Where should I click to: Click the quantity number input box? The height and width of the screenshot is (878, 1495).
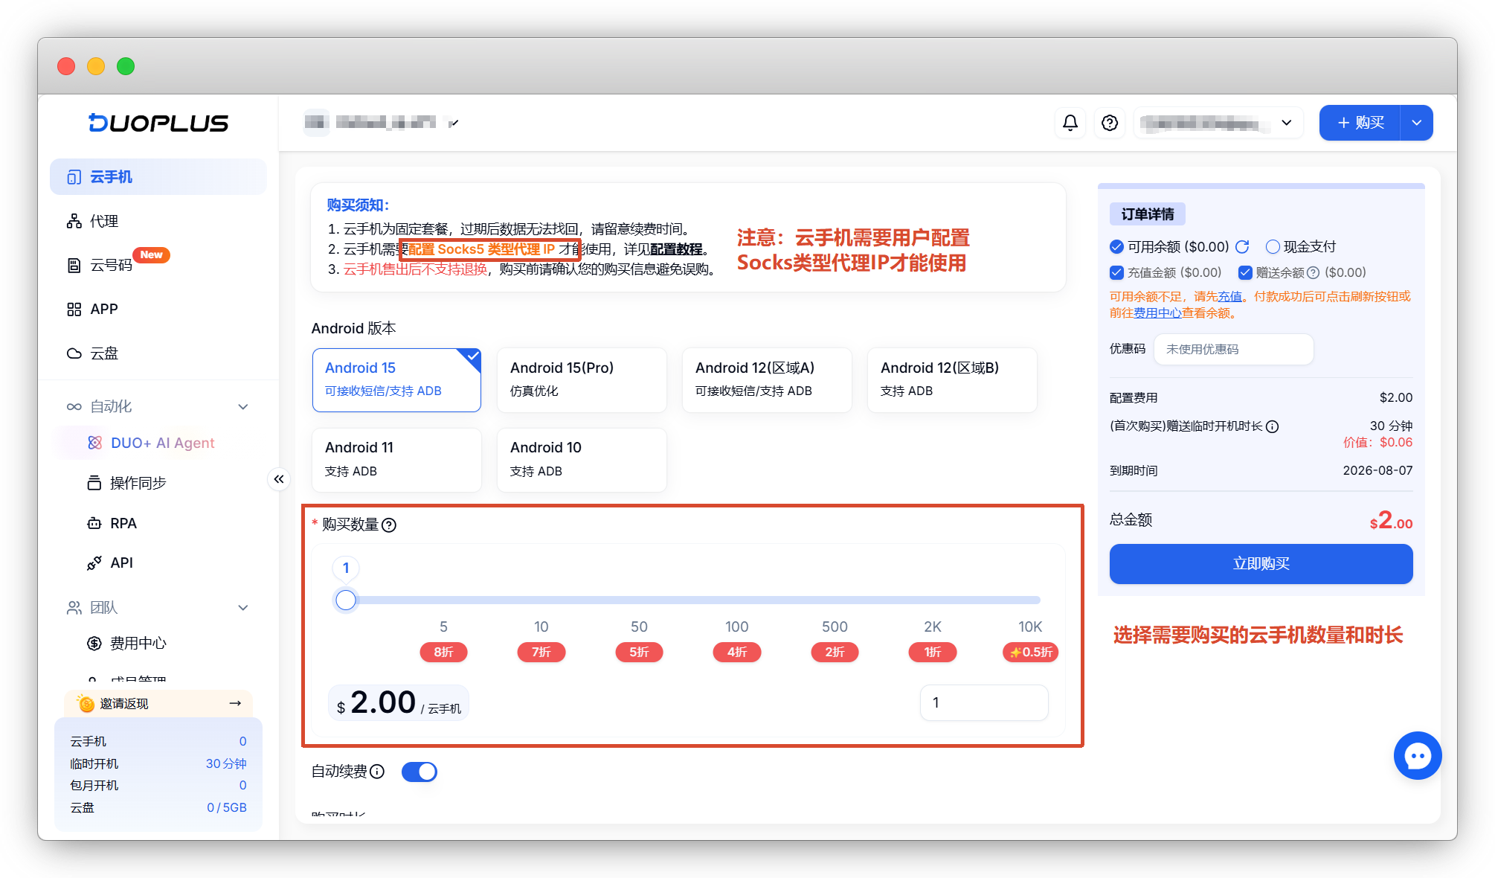pyautogui.click(x=984, y=703)
